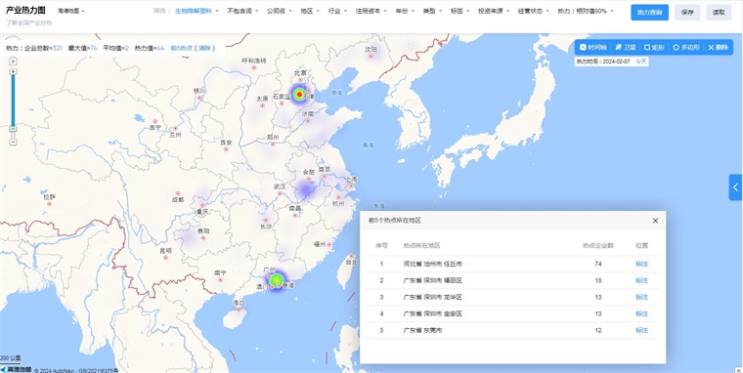Click the purple heat spot near 合肥

point(305,189)
